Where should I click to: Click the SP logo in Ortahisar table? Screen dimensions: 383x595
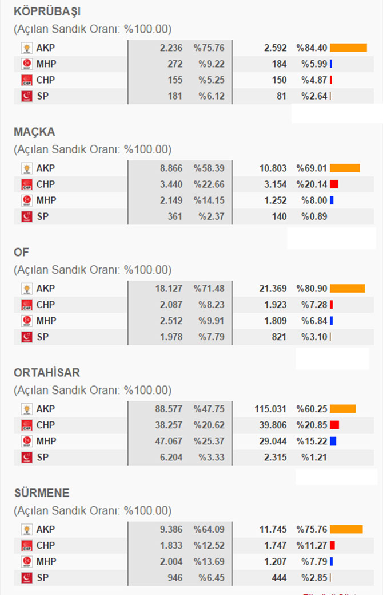tap(26, 457)
